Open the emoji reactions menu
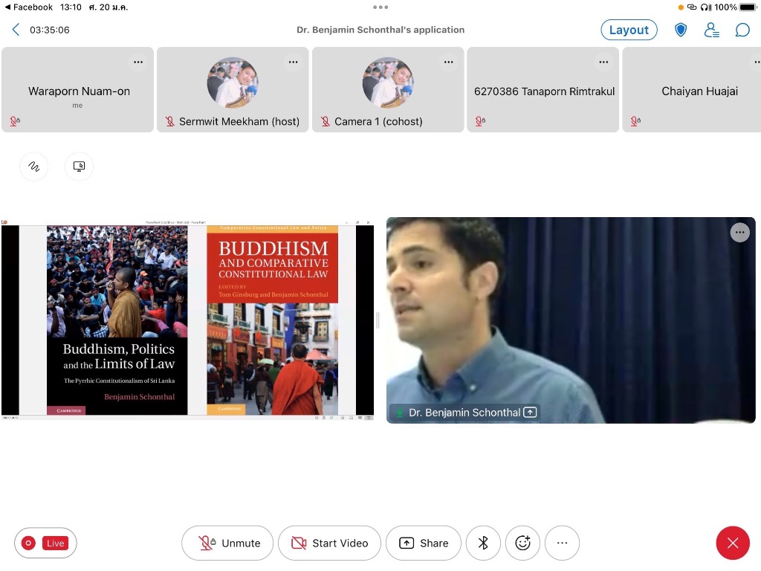This screenshot has height=571, width=761. 522,543
